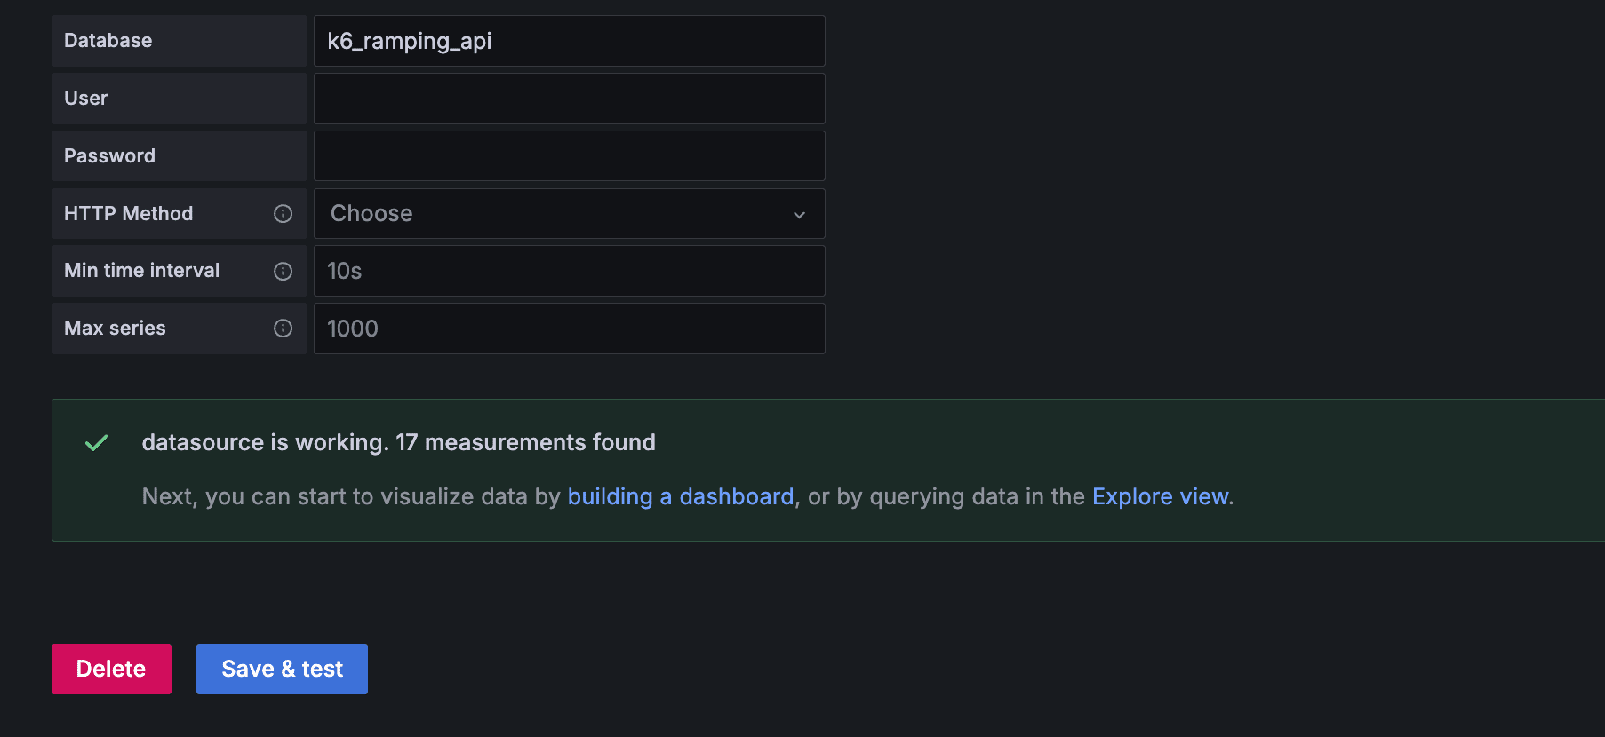Click the Password field label

pos(110,156)
